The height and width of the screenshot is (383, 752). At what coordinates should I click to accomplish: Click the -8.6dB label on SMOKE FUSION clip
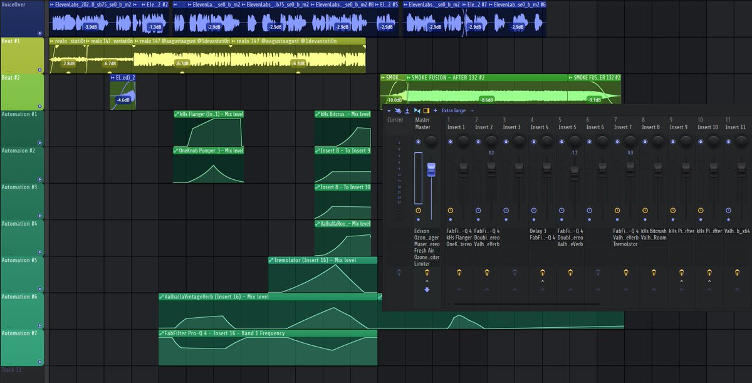point(486,100)
